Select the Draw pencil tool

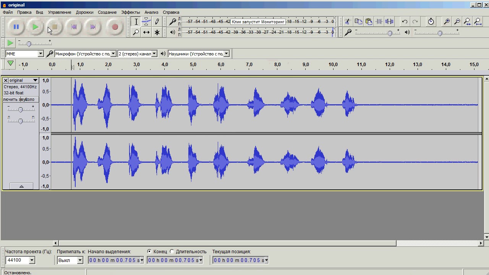pyautogui.click(x=157, y=22)
